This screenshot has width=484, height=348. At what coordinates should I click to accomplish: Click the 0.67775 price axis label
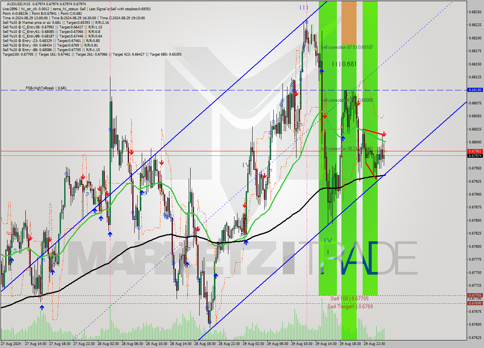(475, 259)
